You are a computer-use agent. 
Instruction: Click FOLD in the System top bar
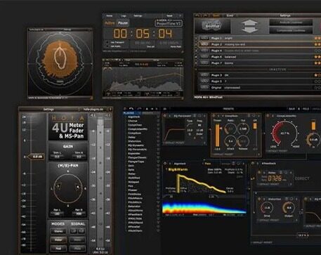[306, 109]
